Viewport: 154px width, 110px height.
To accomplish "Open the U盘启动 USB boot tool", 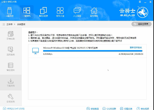I will click(x=10, y=12).
